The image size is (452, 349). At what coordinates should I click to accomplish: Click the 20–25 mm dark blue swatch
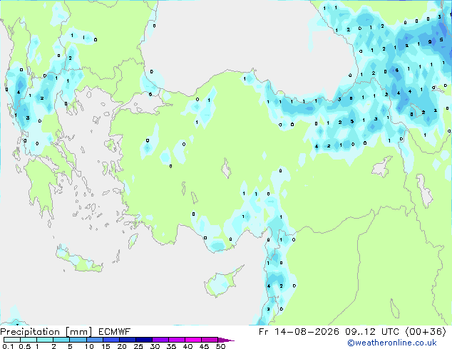coord(127,340)
